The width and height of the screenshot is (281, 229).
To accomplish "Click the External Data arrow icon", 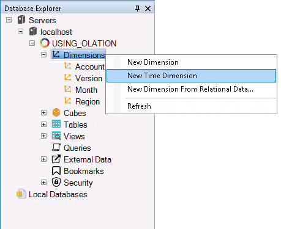I will 56,159.
